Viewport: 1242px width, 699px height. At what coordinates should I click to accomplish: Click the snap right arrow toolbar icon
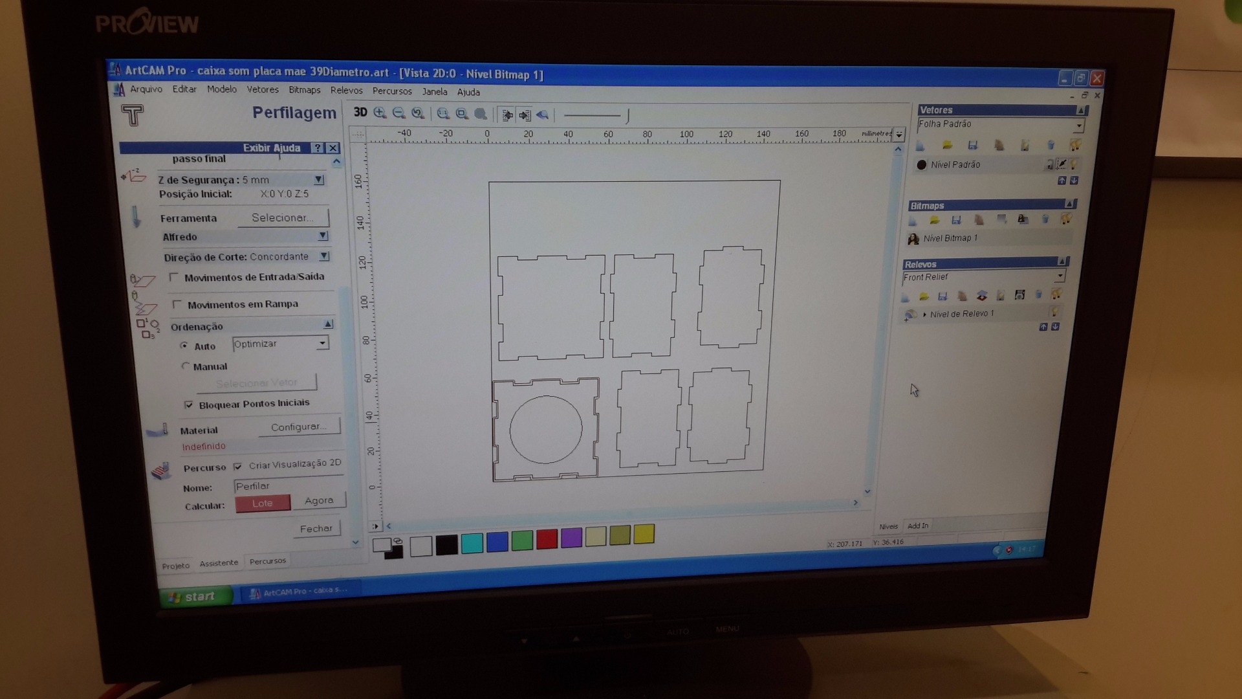click(525, 115)
